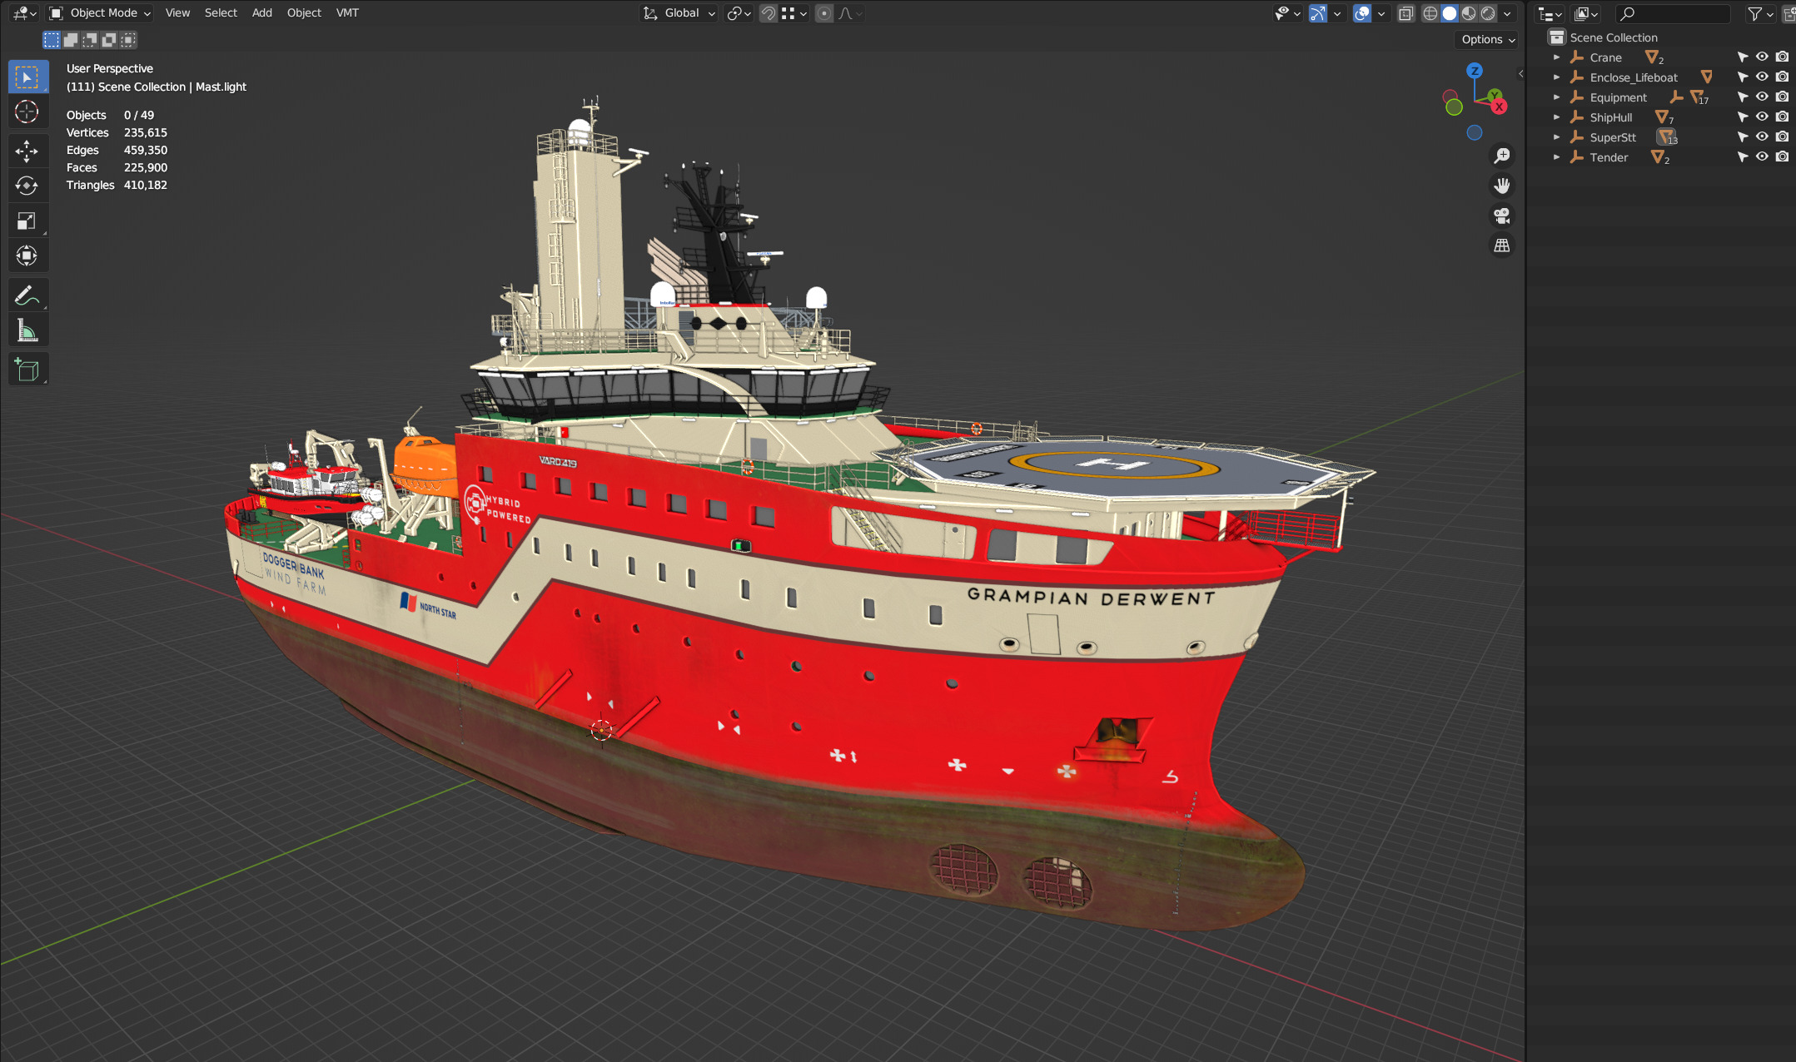Open the Object menu
The height and width of the screenshot is (1062, 1796).
point(304,13)
